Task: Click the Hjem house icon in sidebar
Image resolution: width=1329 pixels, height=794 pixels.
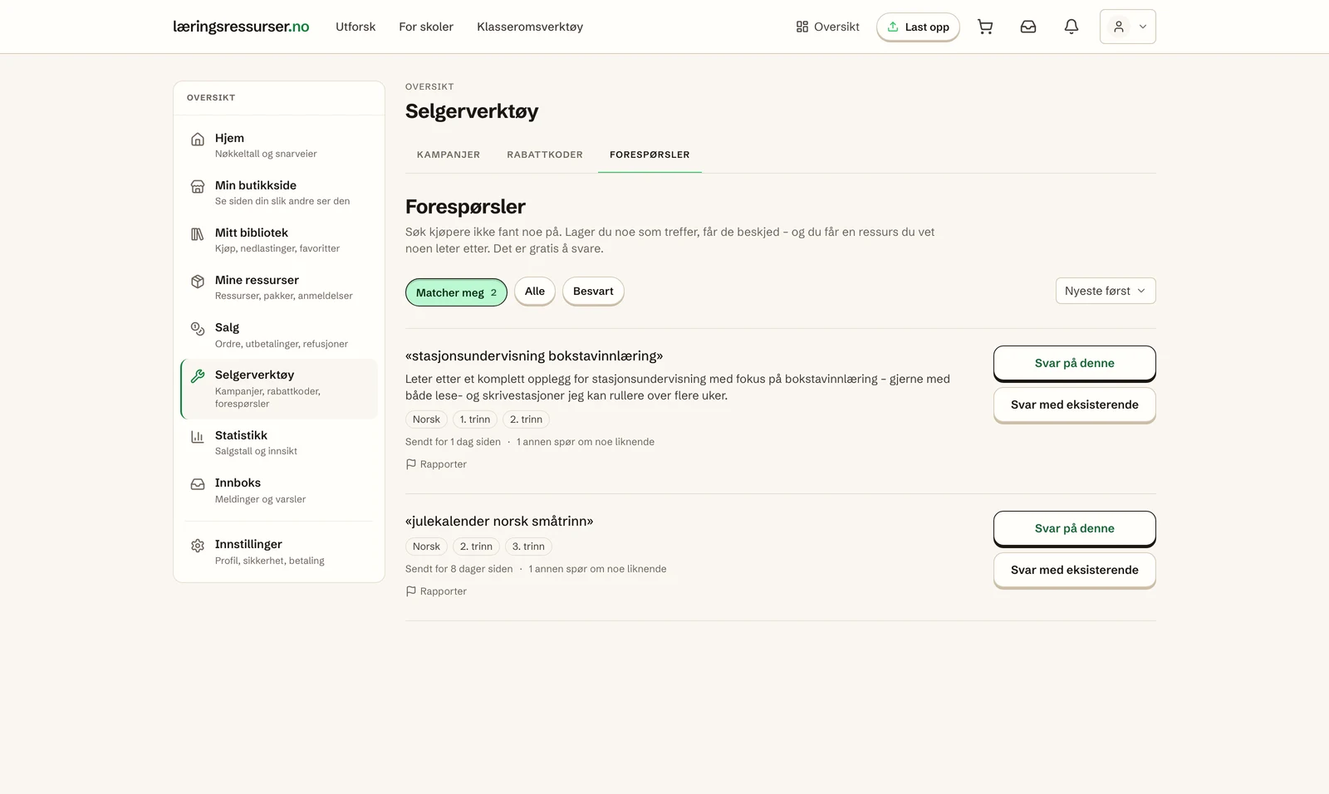Action: [x=198, y=140]
